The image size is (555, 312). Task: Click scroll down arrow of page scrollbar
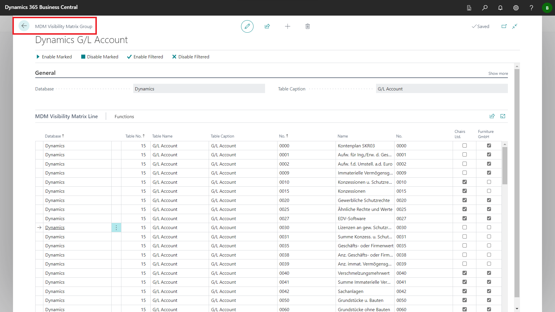pyautogui.click(x=517, y=309)
